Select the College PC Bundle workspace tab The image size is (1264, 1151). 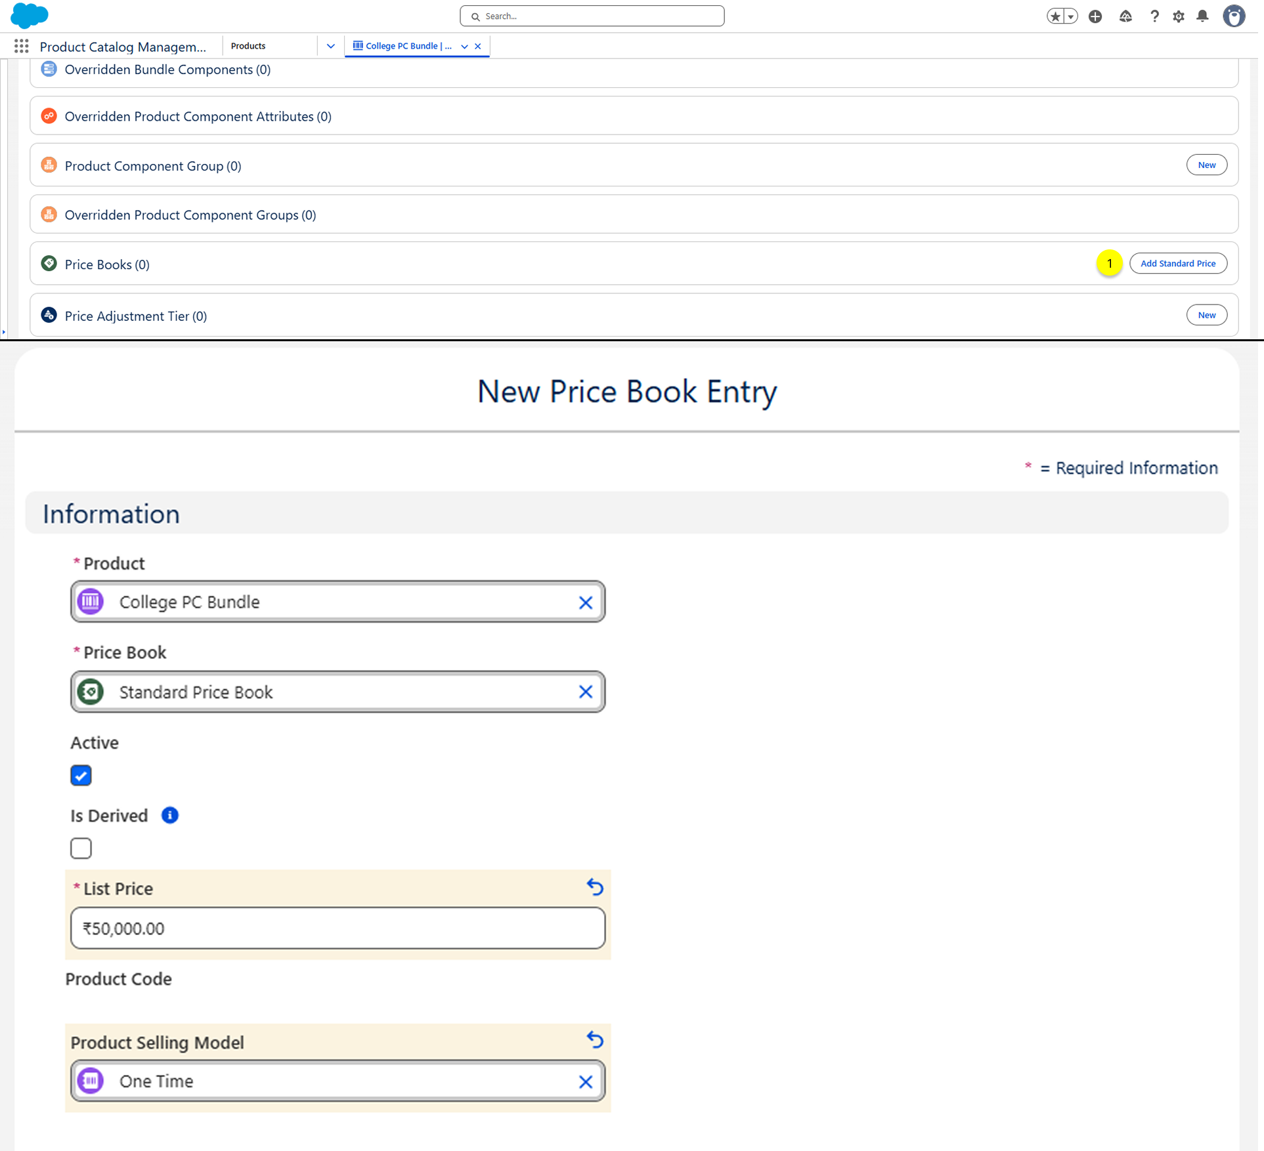point(407,46)
